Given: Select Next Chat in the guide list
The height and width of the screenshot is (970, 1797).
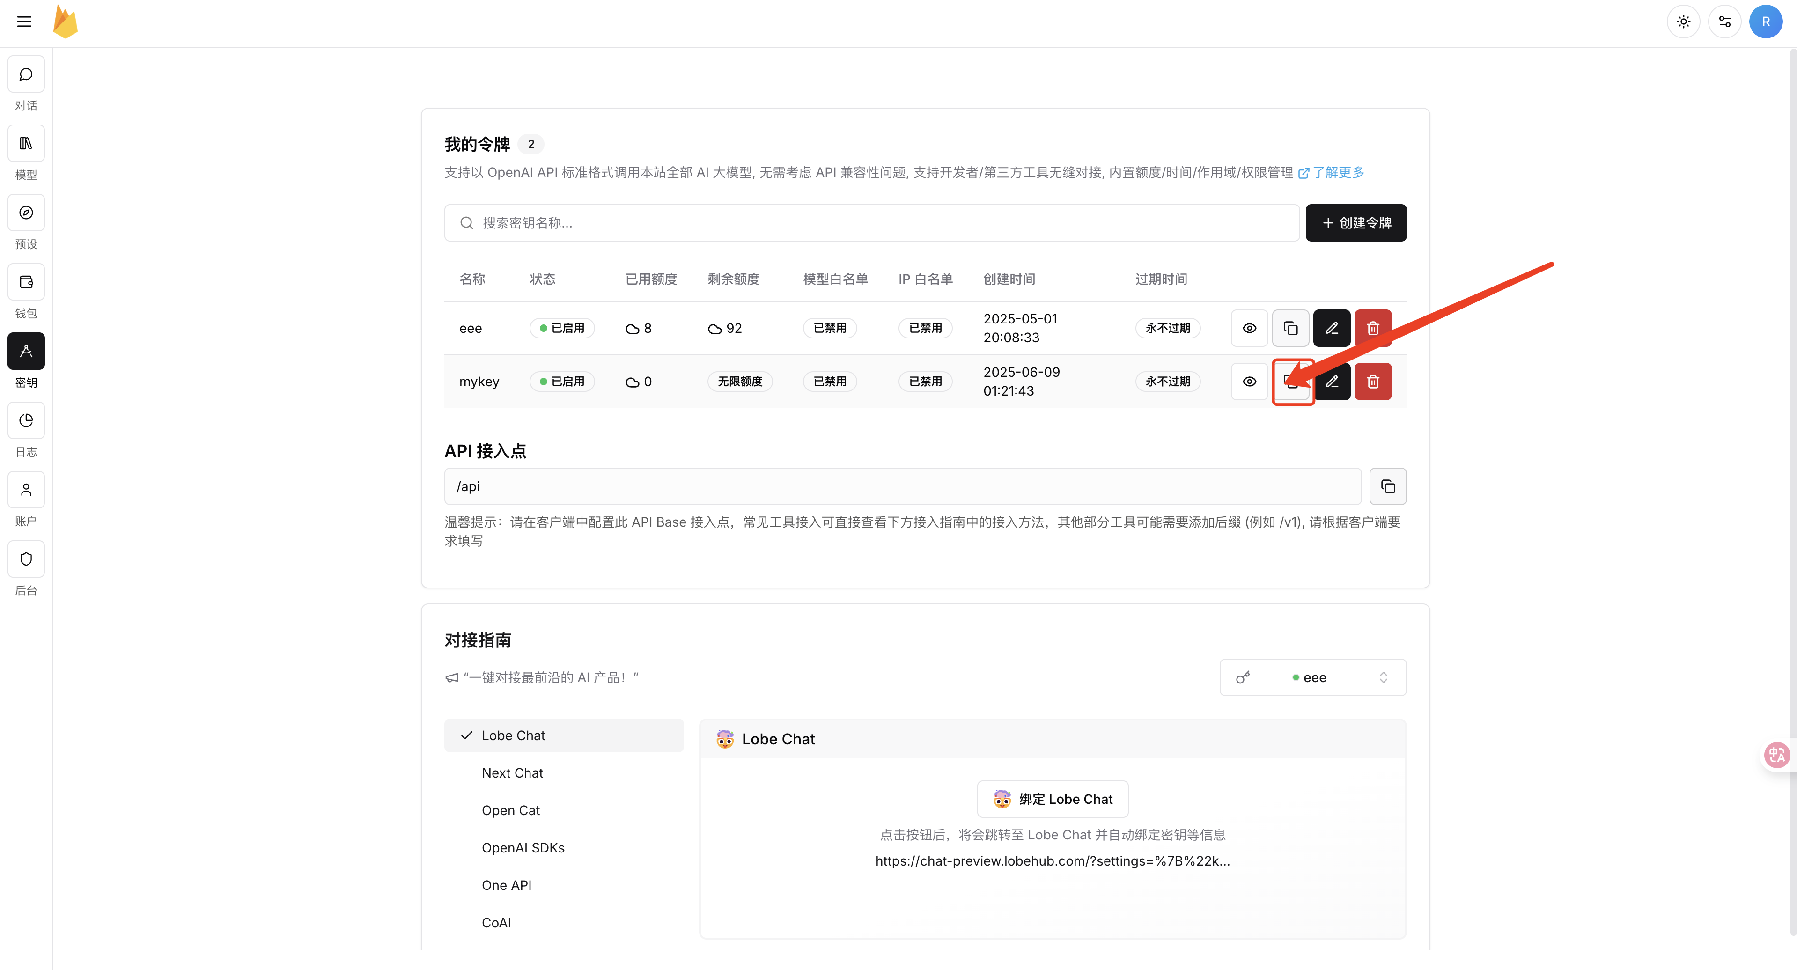Looking at the screenshot, I should pos(512,772).
